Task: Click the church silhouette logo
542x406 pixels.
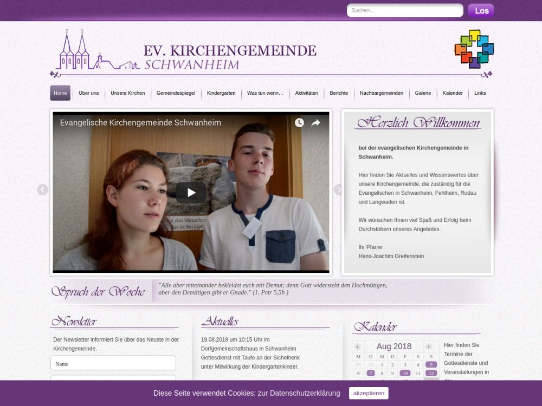Action: click(95, 50)
